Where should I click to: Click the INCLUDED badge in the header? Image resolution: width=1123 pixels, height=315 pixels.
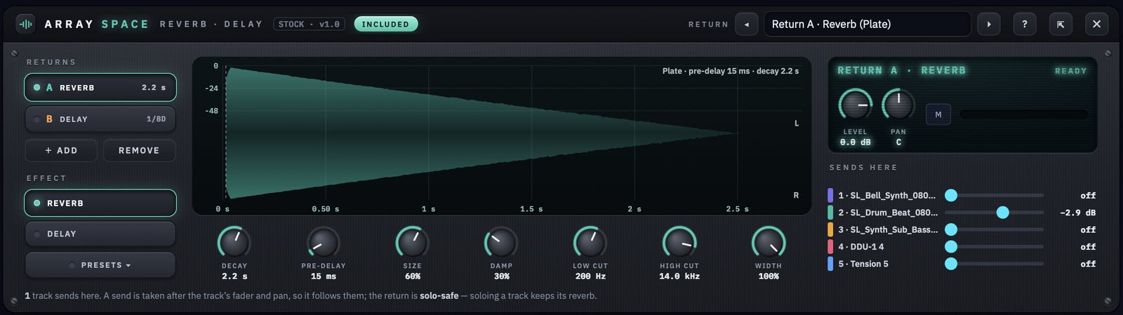tap(385, 24)
